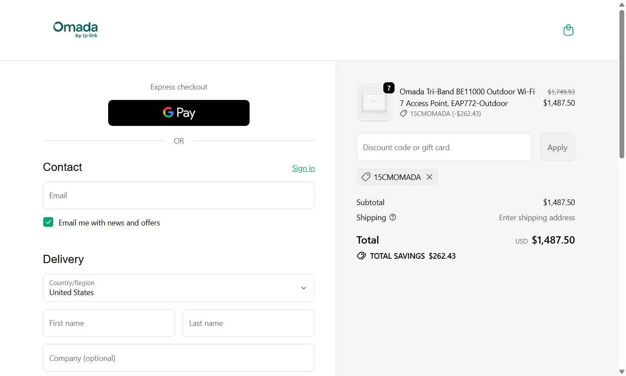Focus the First name field

[x=109, y=323]
